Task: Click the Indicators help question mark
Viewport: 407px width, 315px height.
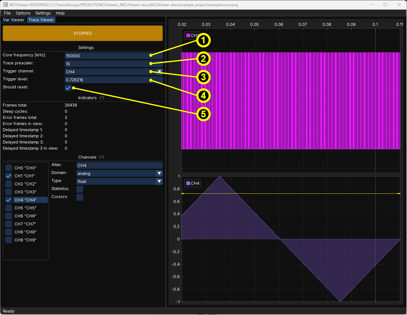Action: 102,98
